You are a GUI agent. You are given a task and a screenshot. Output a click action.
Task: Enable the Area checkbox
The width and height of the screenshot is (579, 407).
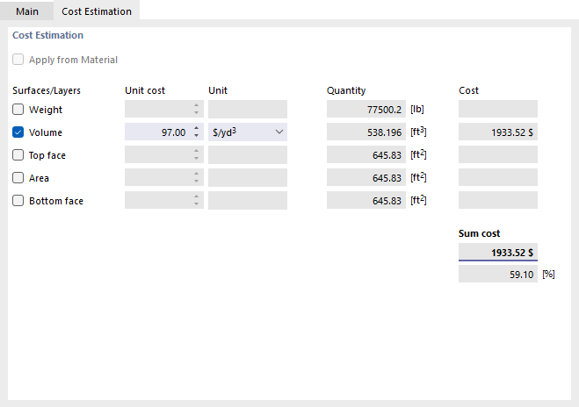(18, 178)
